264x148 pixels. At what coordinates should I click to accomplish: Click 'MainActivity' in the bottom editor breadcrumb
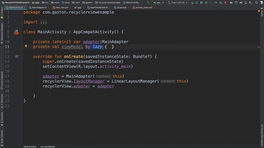(x=30, y=147)
